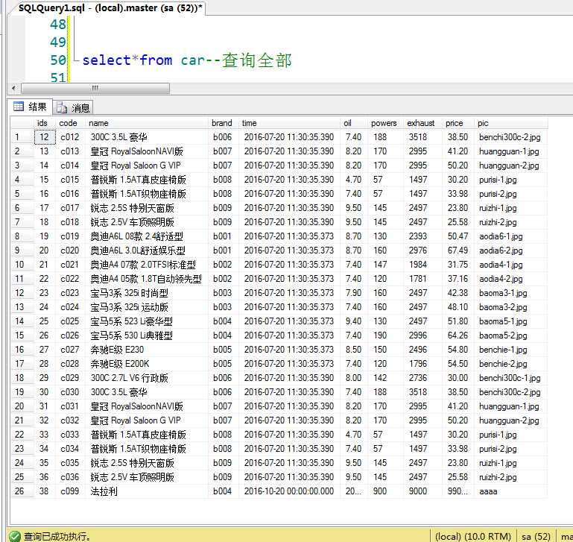Click the time cell 2016-10-20 00:00:00.000
This screenshot has height=542, width=573.
(x=289, y=491)
